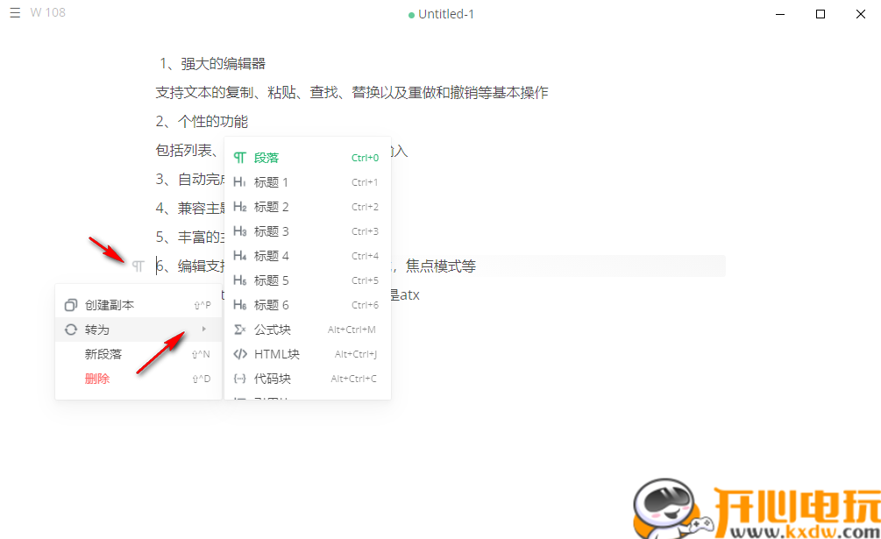881x539 pixels.
Task: Select 标题 5 in the convert submenu
Action: tap(270, 280)
